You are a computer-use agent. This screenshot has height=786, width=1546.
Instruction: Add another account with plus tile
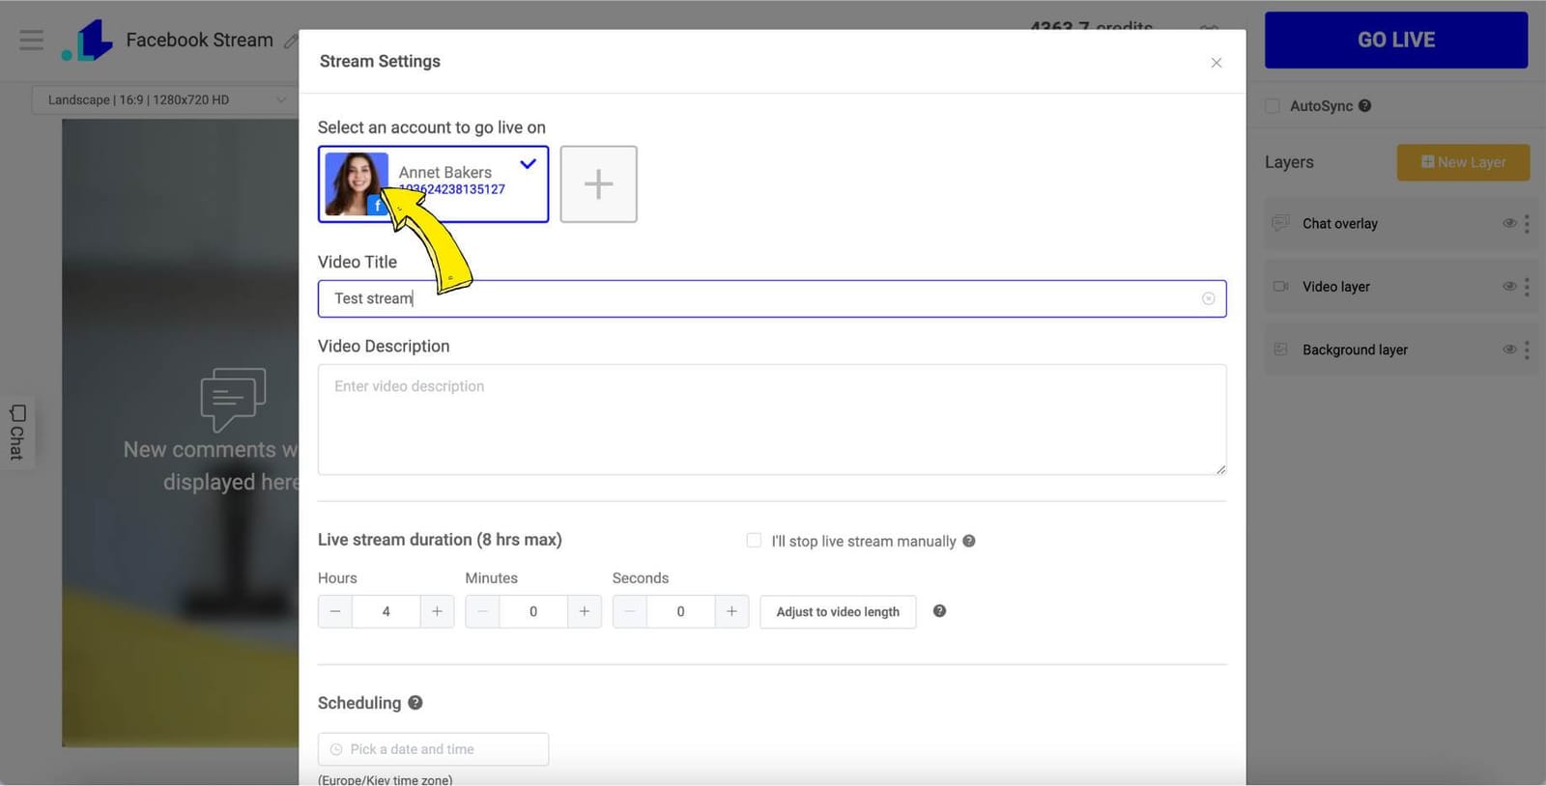(x=598, y=184)
